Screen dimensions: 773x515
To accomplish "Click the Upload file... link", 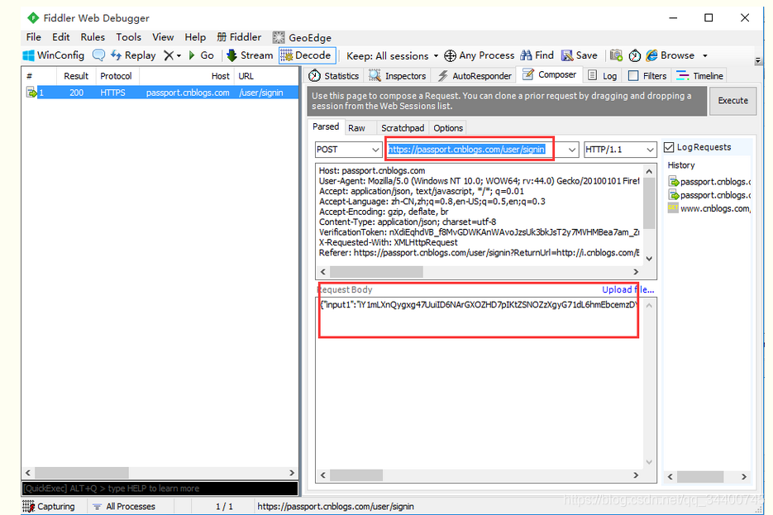I will [x=628, y=290].
